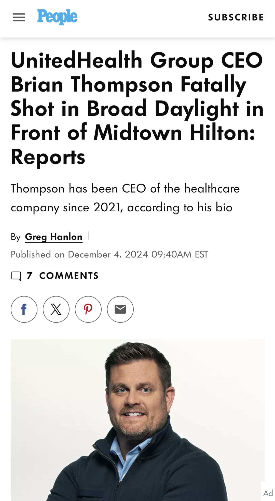Viewport: 275px width, 501px height.
Task: Click the People logo in the masthead
Action: [x=57, y=17]
